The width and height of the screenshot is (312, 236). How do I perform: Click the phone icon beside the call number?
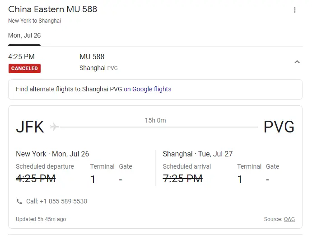tap(19, 201)
